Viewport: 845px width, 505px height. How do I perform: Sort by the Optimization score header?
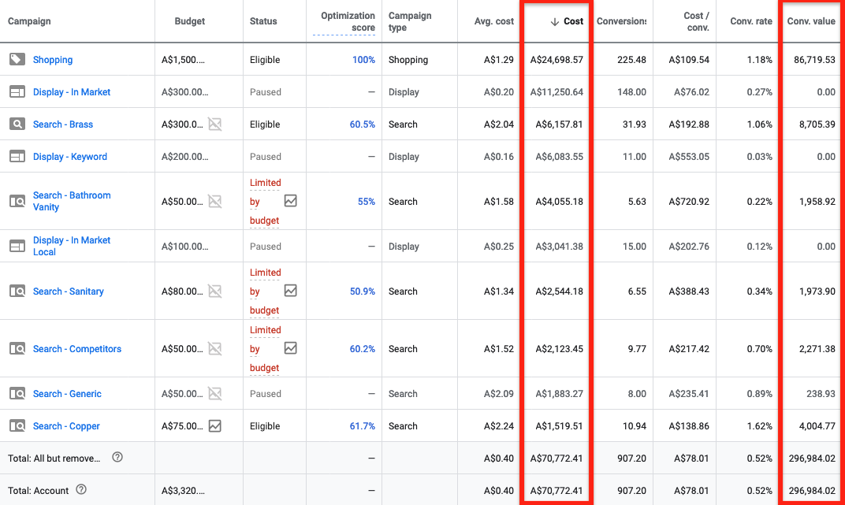[x=348, y=21]
